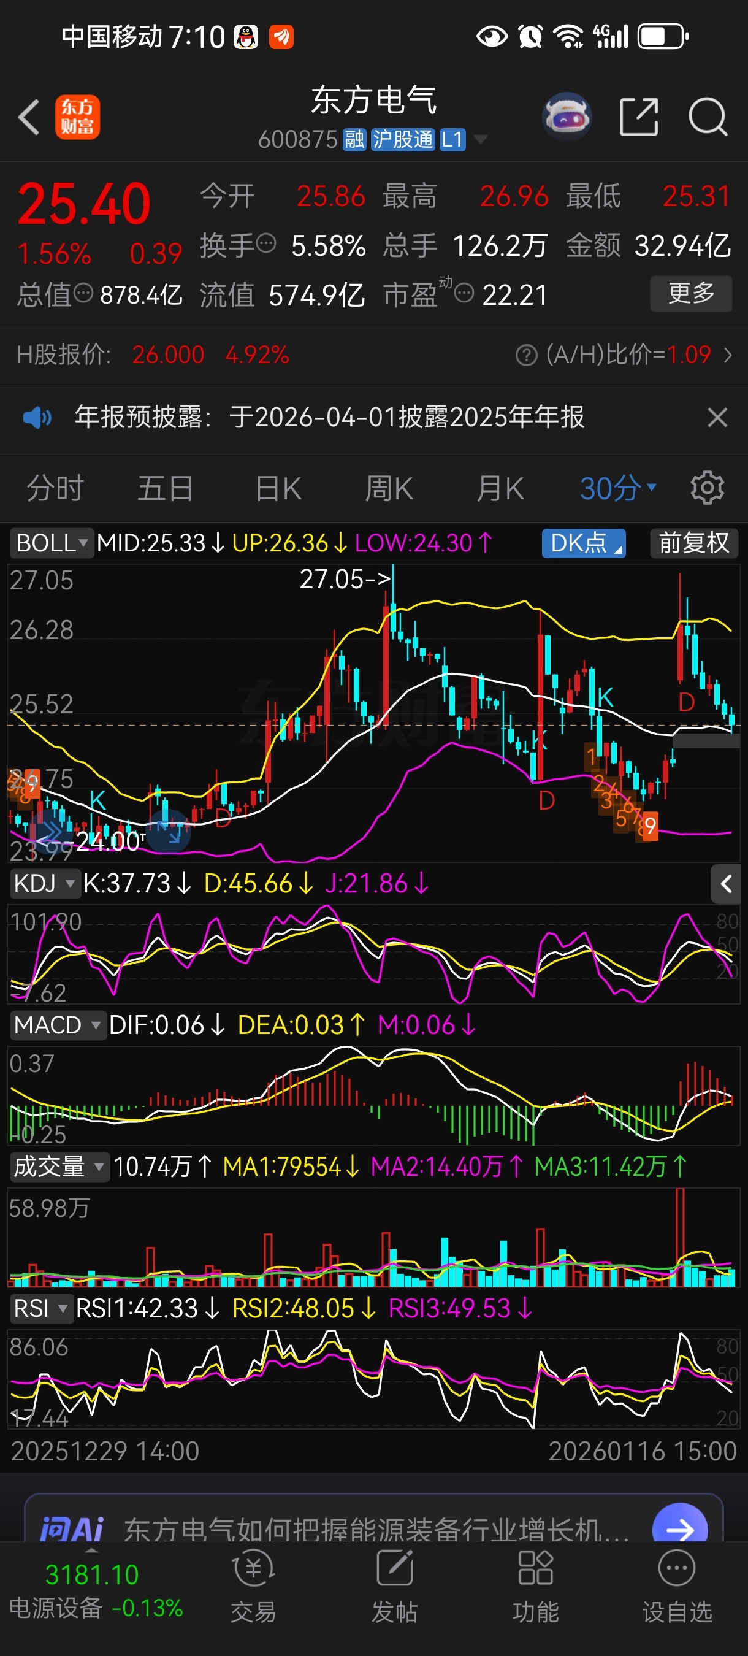Image resolution: width=748 pixels, height=1656 pixels.
Task: Switch to 月K chart tab
Action: click(500, 489)
